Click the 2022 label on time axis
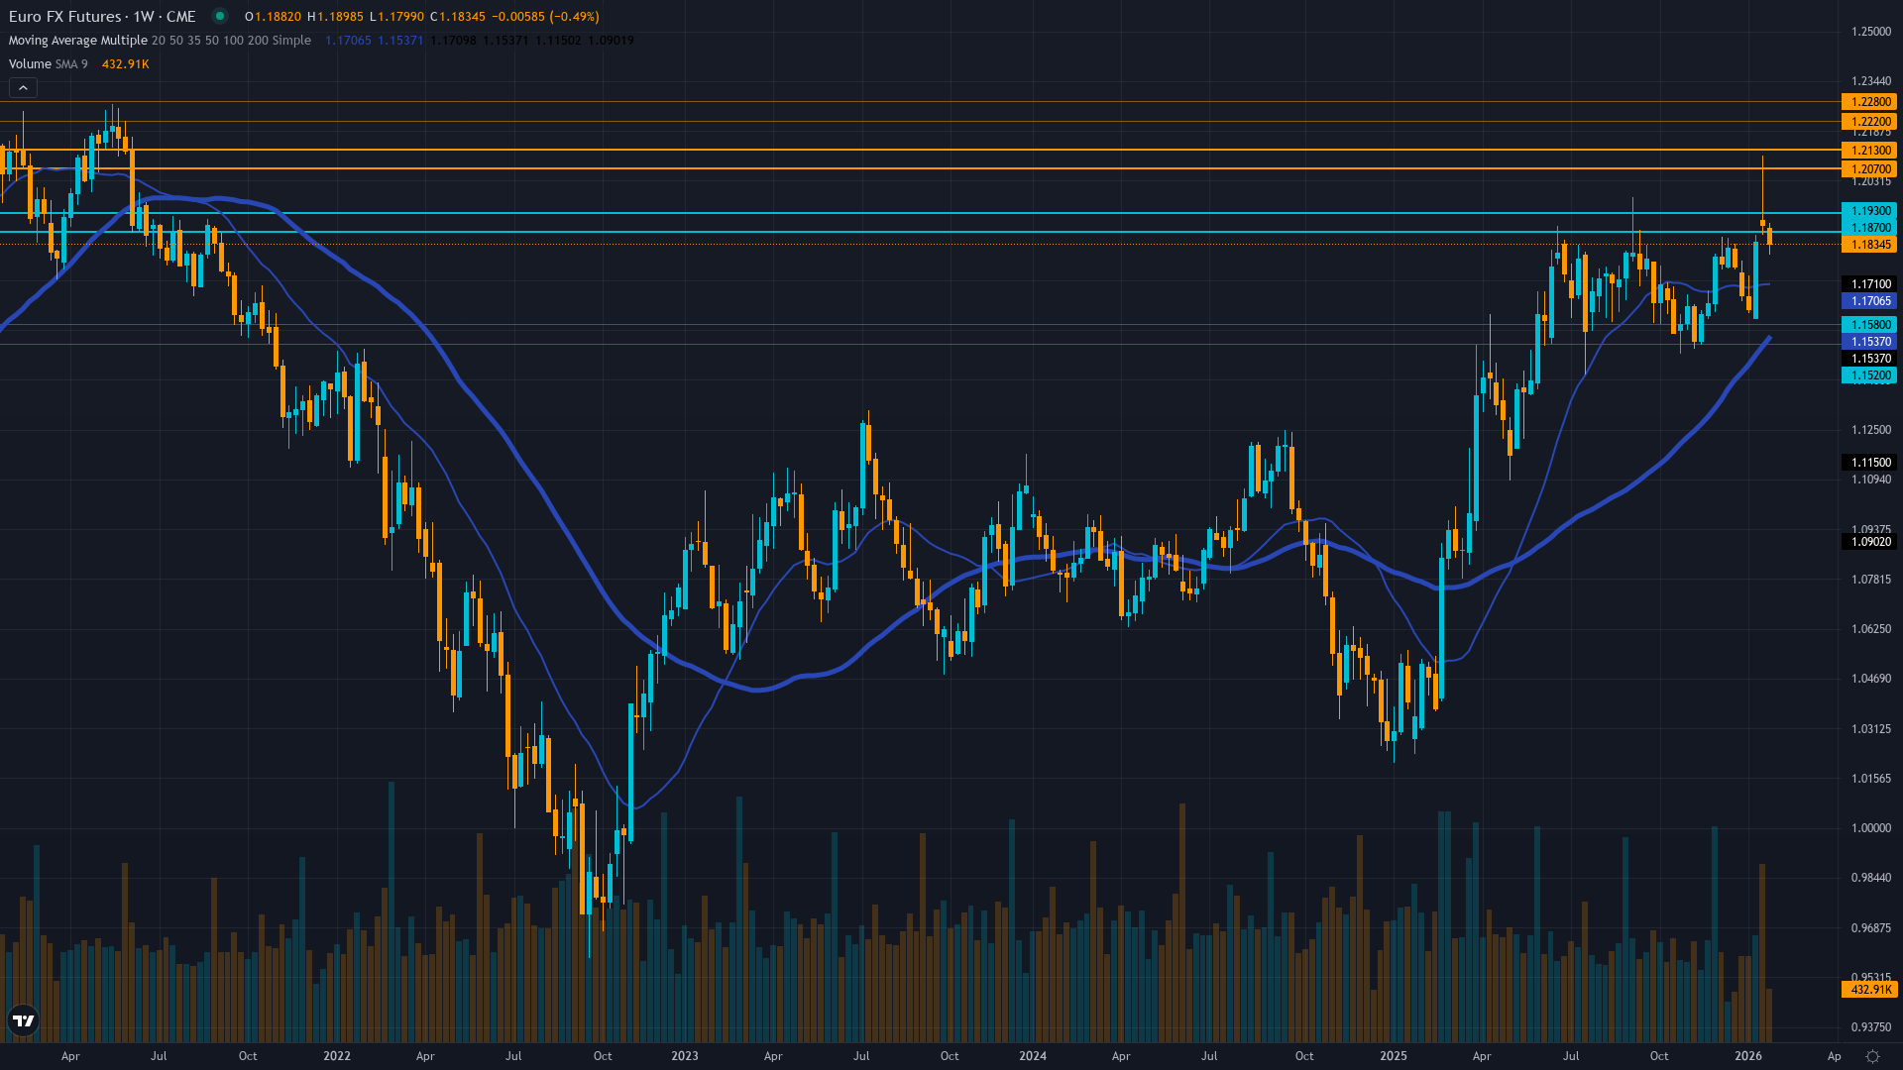 pyautogui.click(x=337, y=1056)
